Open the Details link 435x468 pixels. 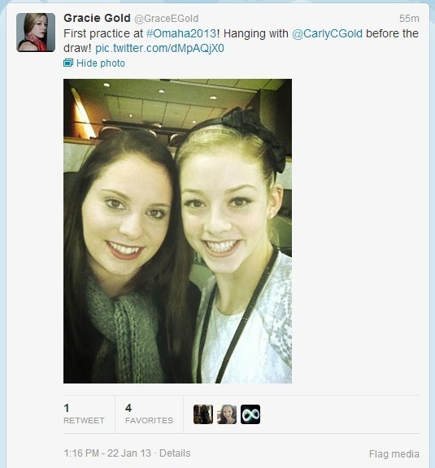[175, 453]
